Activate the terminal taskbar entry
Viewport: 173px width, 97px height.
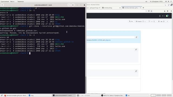point(64,95)
